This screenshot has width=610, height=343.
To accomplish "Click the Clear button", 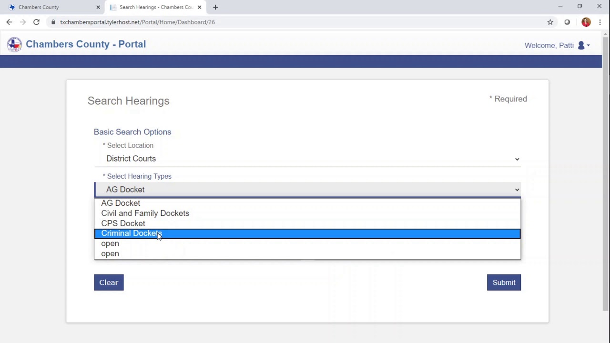I will coord(109,282).
